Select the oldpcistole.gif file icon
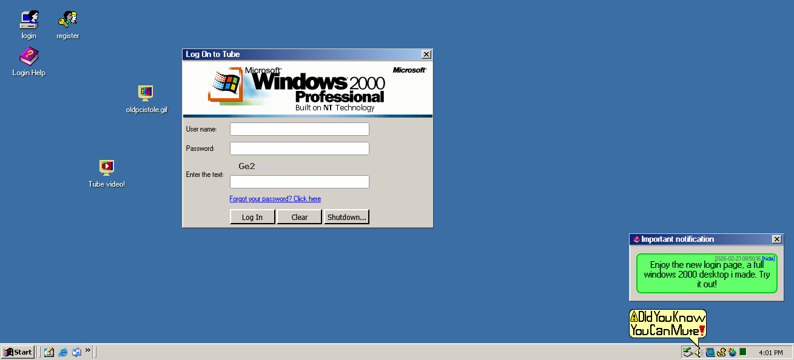The height and width of the screenshot is (360, 794). [146, 99]
